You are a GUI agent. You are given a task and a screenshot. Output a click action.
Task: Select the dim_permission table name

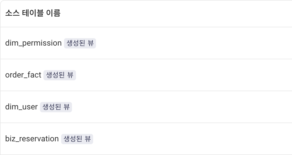tap(33, 43)
